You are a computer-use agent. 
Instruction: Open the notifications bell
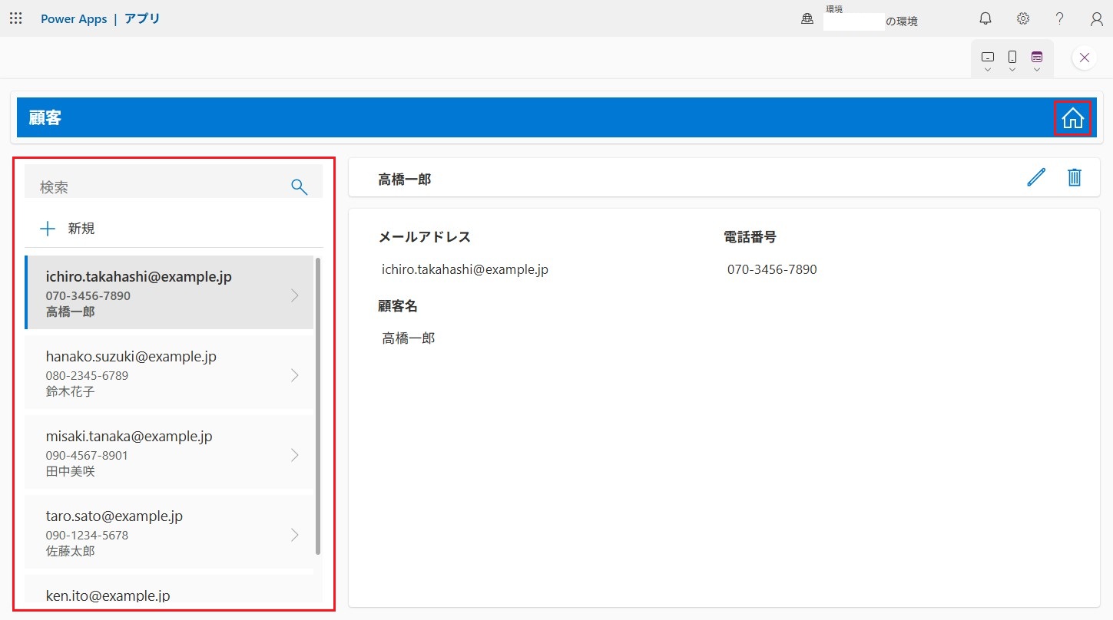coord(985,18)
